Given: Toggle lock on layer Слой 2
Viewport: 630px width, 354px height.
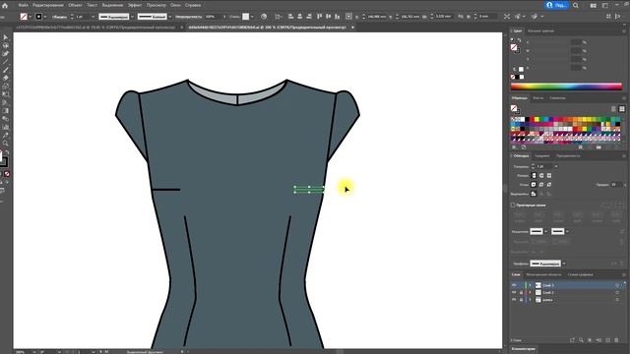Looking at the screenshot, I should point(521,293).
